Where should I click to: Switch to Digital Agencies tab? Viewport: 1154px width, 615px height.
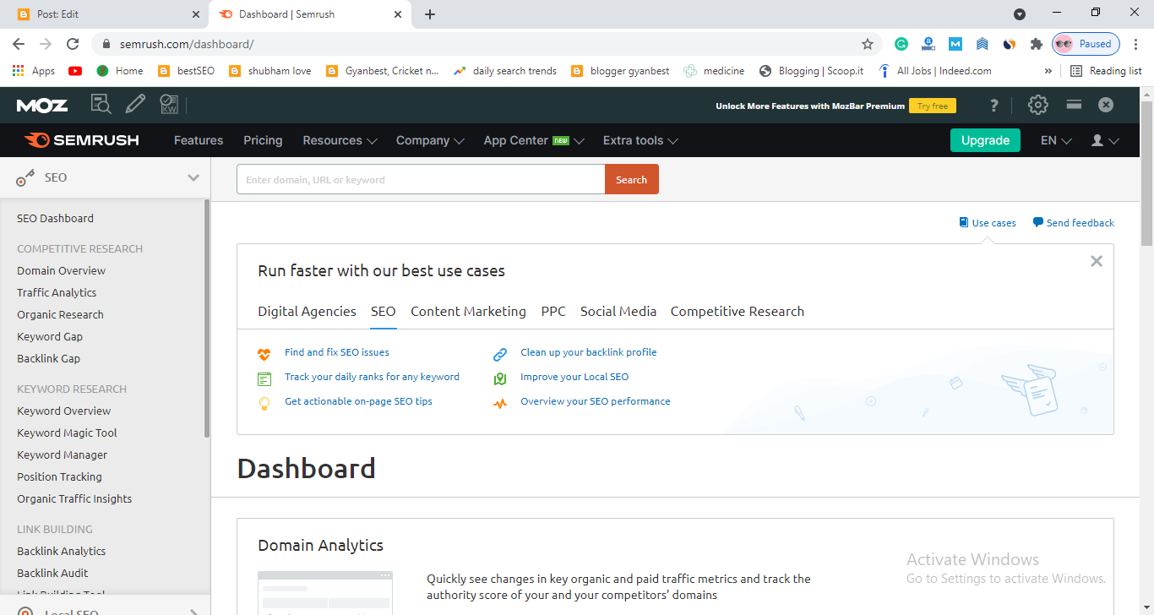coord(307,311)
